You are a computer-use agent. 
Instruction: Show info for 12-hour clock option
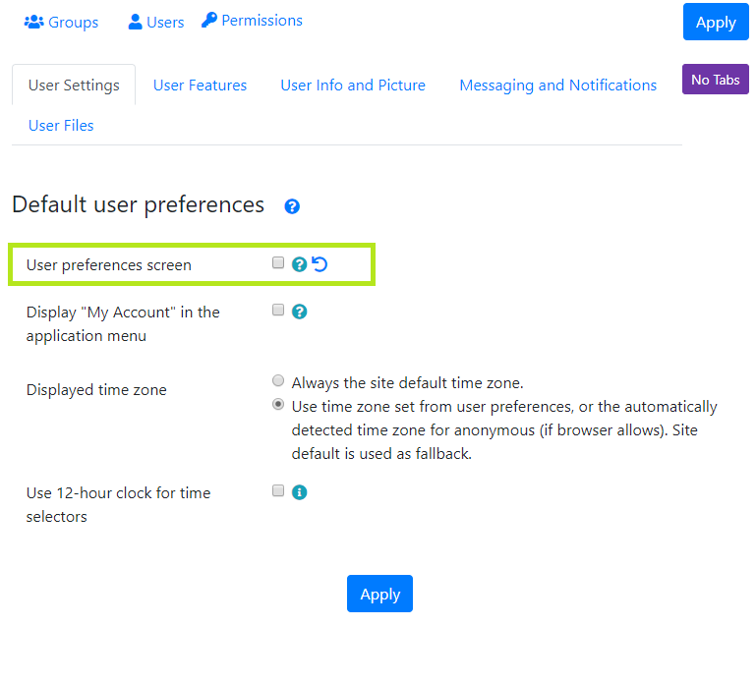[299, 492]
